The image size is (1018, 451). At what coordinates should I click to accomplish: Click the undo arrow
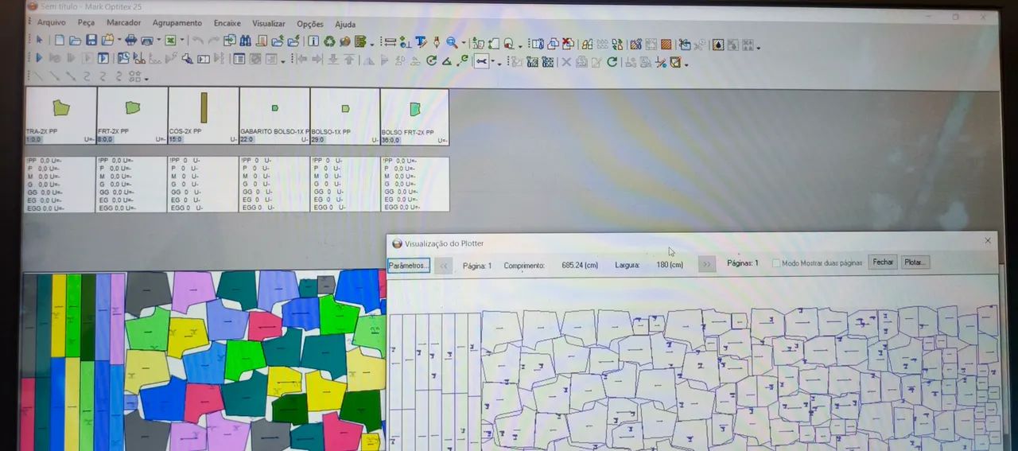[x=198, y=40]
